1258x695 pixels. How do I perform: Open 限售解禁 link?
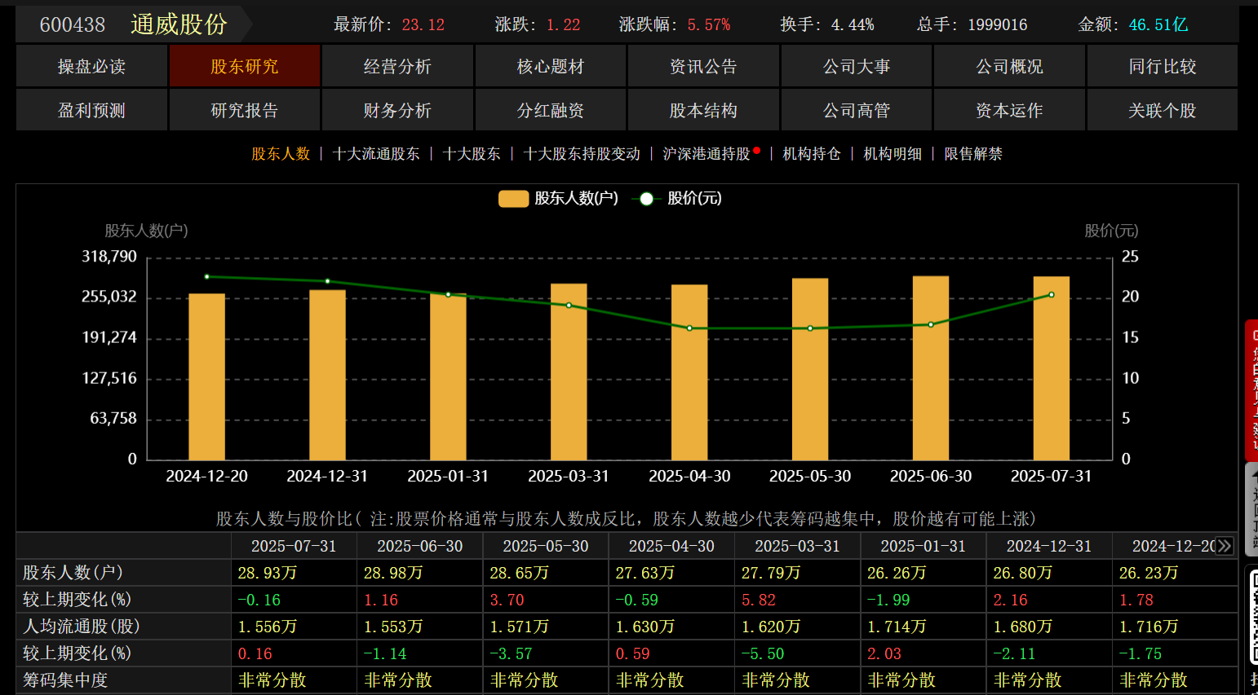(x=973, y=154)
